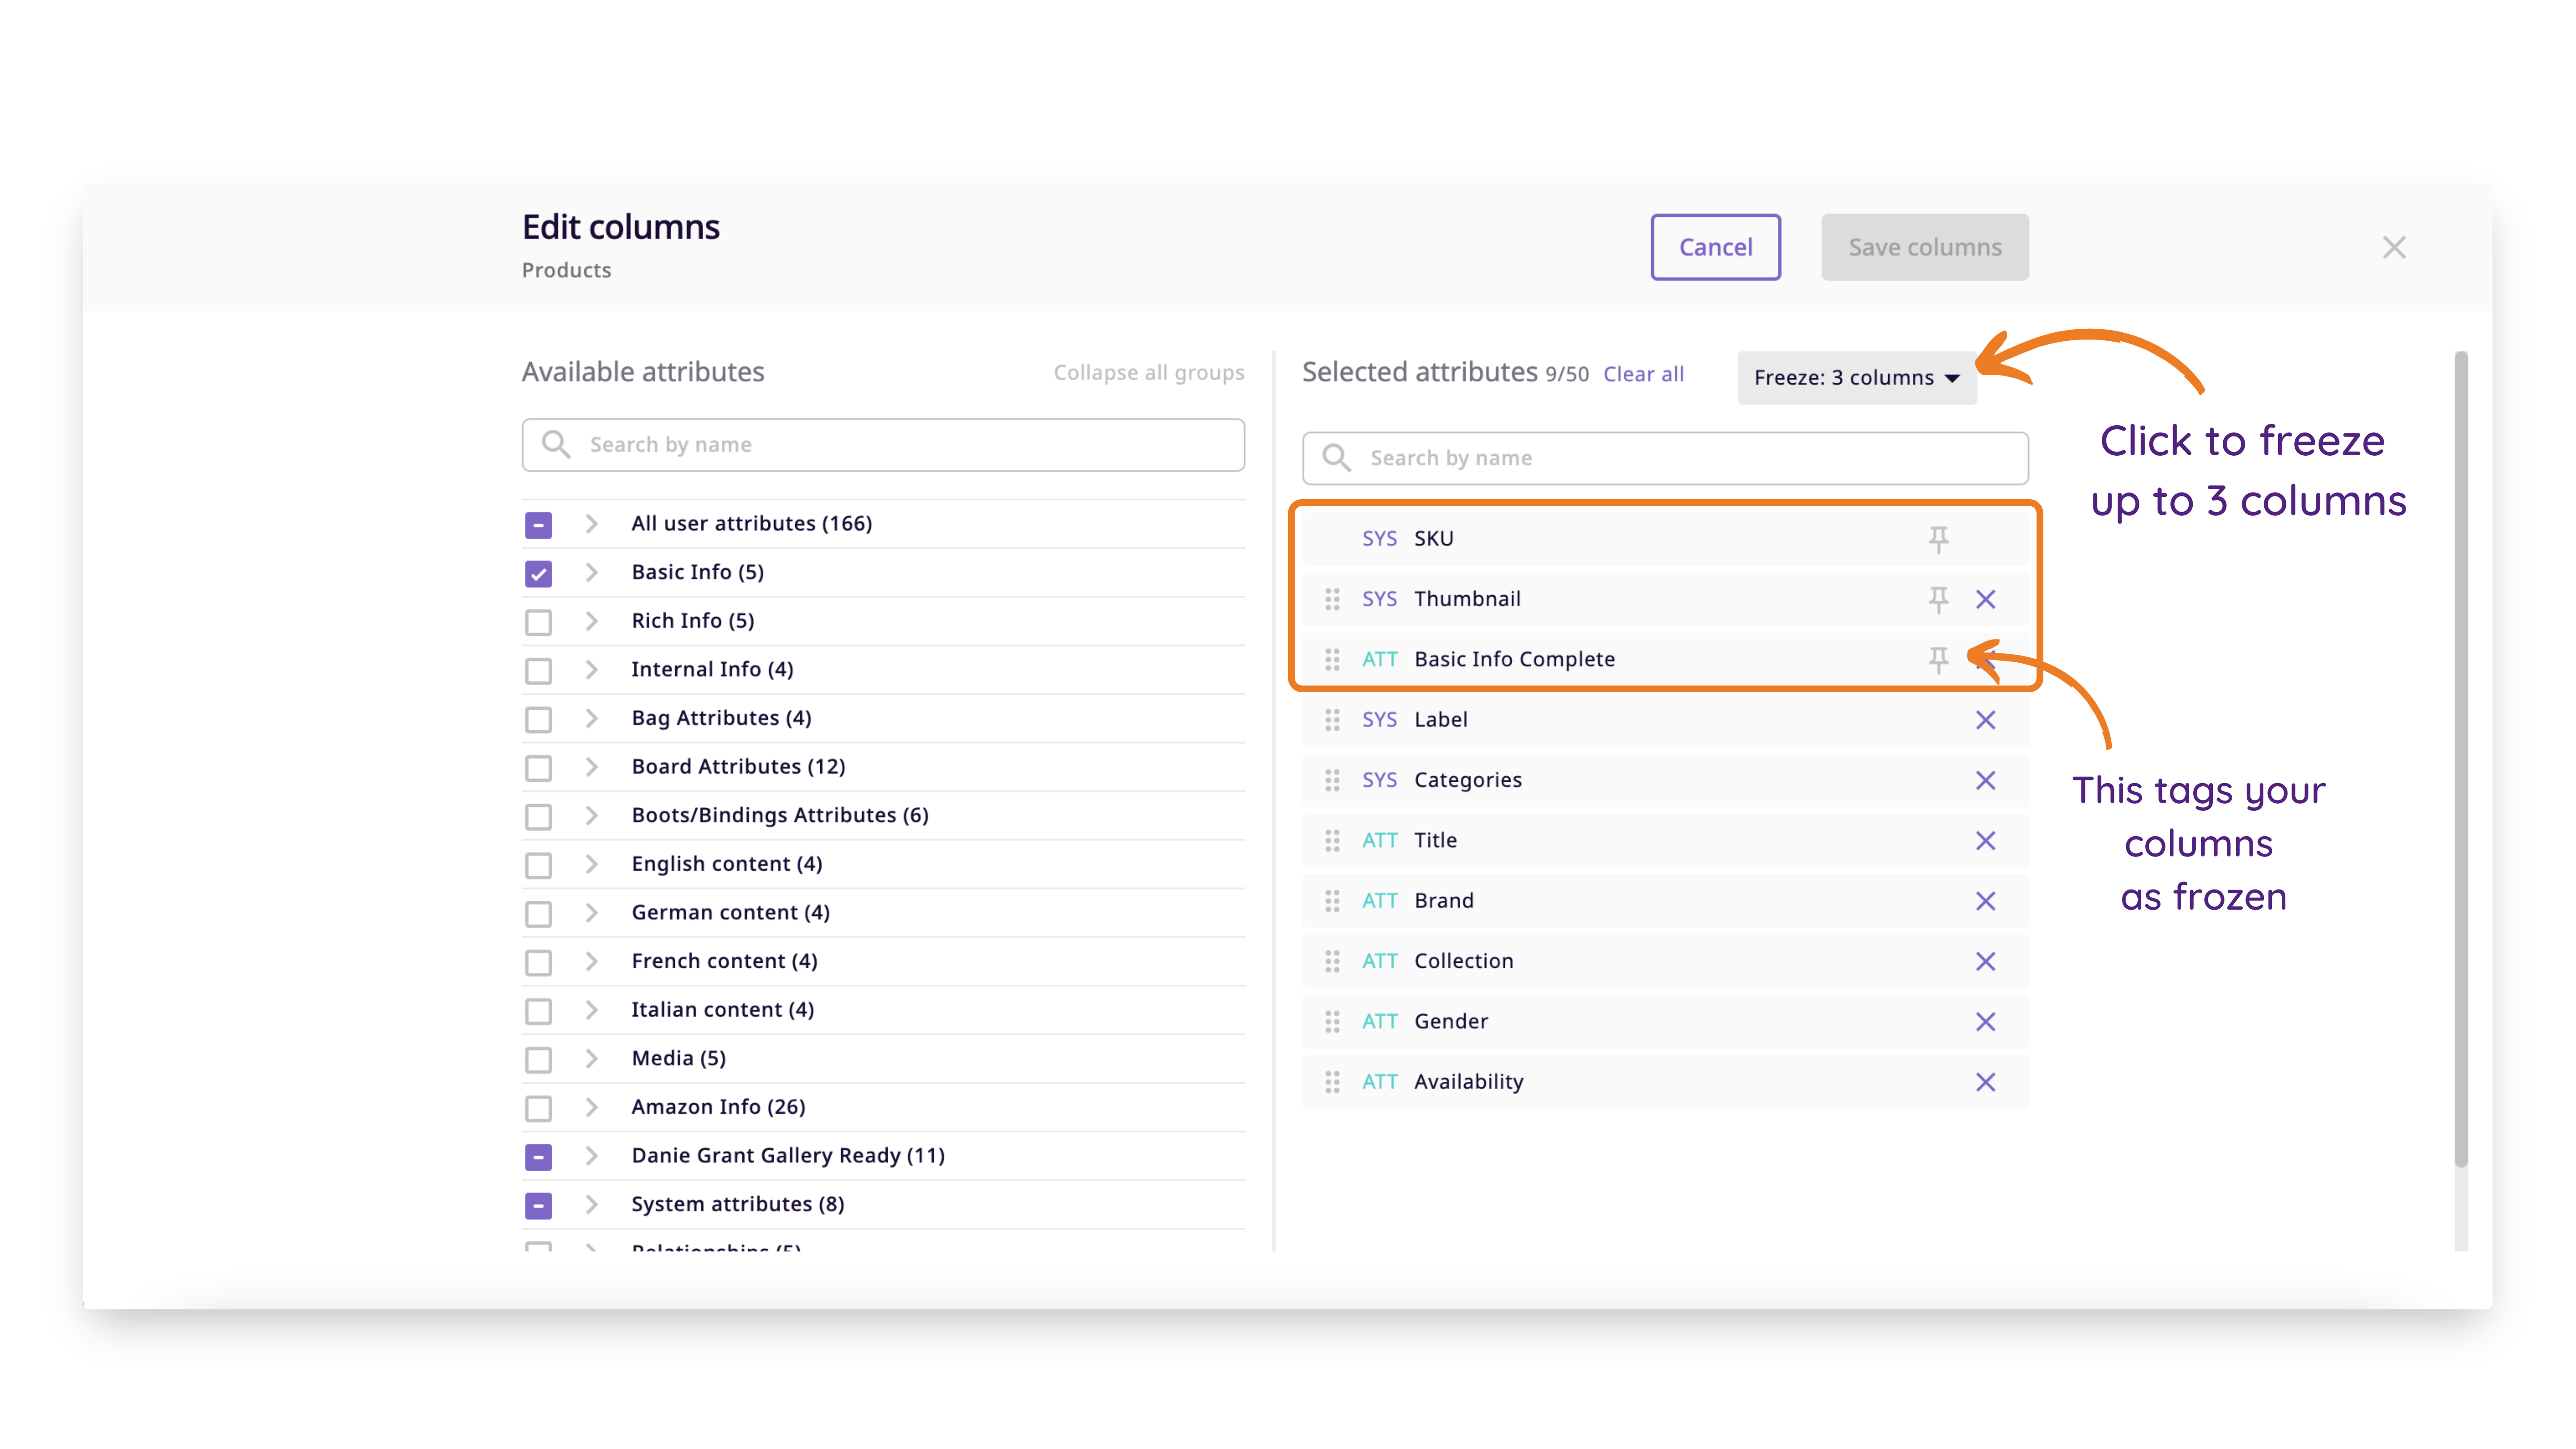The height and width of the screenshot is (1449, 2576).
Task: Click the drag handle on the Brand row
Action: tap(1332, 901)
